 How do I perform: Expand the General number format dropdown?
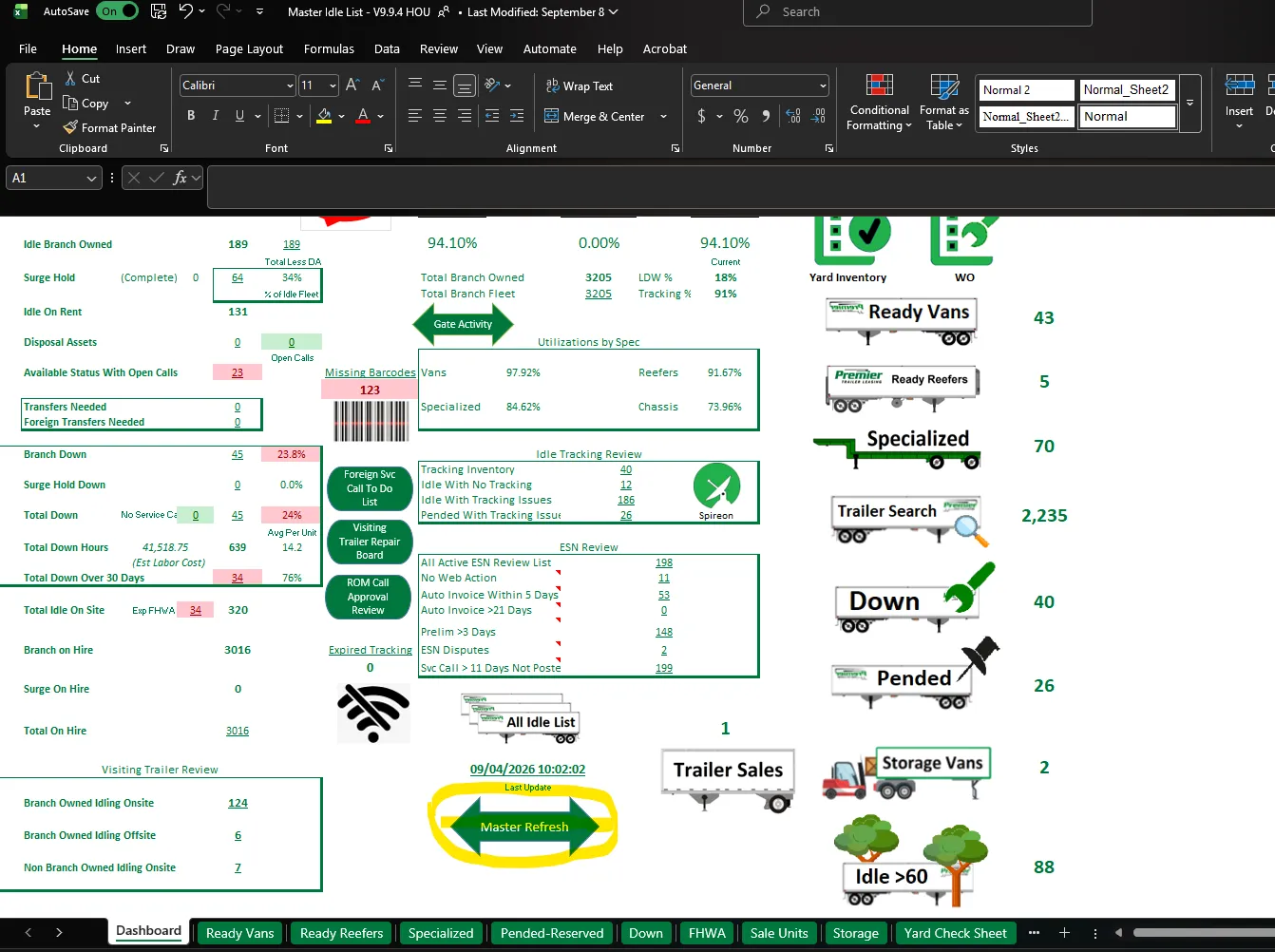coord(823,86)
